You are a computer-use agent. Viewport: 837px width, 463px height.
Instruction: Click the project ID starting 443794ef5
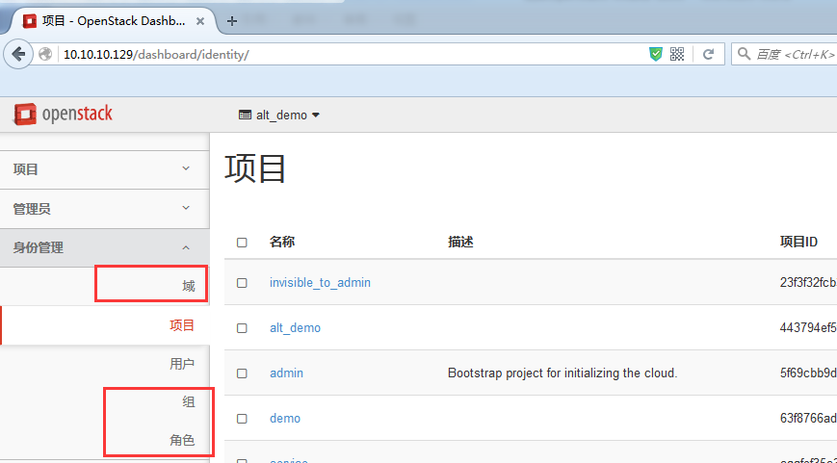coord(808,327)
